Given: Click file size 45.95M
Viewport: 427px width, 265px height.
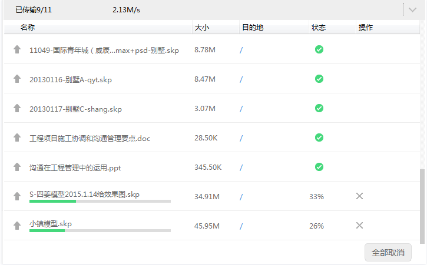Looking at the screenshot, I should (207, 226).
